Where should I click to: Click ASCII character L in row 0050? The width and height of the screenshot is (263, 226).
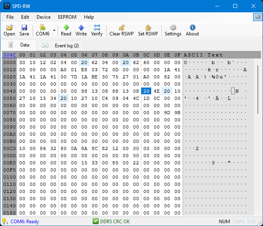(229, 98)
